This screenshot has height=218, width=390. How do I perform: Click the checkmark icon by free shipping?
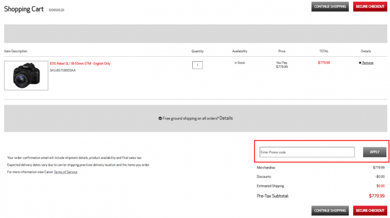[x=160, y=118]
